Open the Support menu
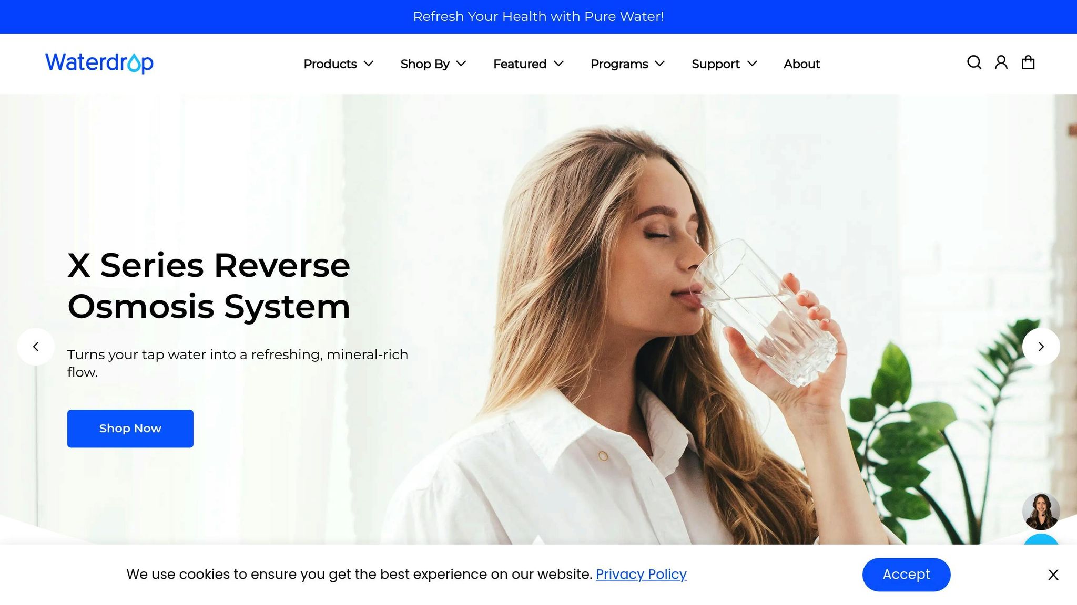The width and height of the screenshot is (1077, 605). pyautogui.click(x=724, y=64)
